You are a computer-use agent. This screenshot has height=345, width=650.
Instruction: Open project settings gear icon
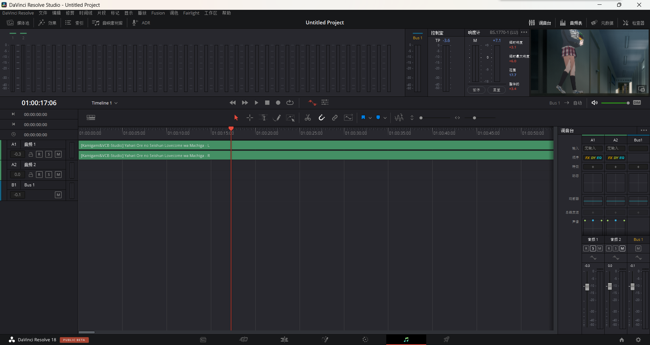pyautogui.click(x=638, y=340)
